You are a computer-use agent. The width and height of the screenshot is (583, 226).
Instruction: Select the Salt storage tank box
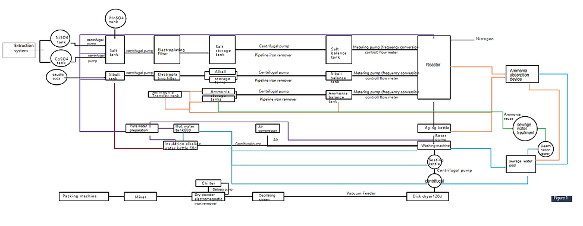(x=222, y=50)
